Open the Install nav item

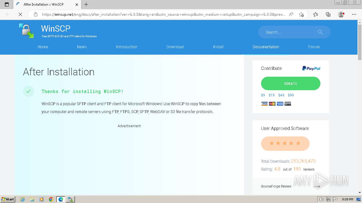pyautogui.click(x=218, y=47)
